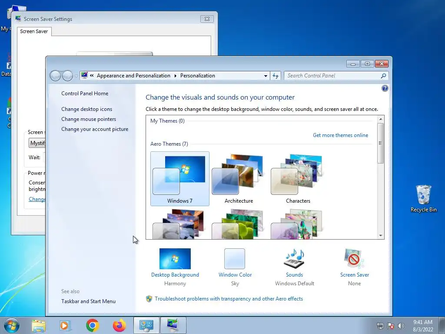Open the Screen Saver icon
445x334 pixels.
coord(354,258)
